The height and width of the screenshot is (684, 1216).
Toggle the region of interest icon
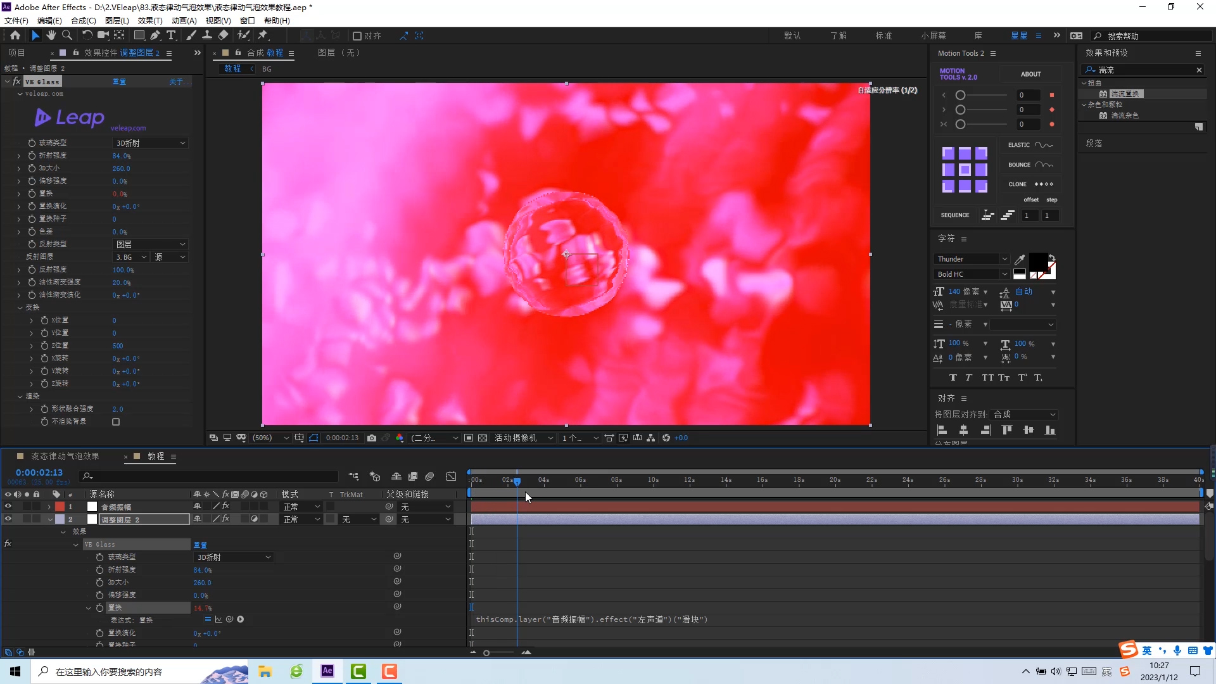(x=469, y=438)
